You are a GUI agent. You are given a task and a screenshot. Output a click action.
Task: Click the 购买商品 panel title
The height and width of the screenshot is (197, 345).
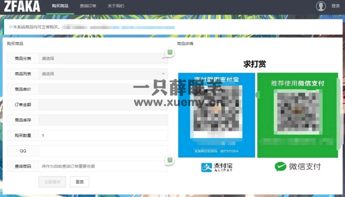(x=15, y=44)
